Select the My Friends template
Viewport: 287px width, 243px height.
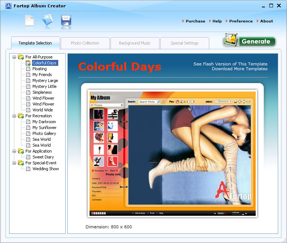click(x=42, y=75)
